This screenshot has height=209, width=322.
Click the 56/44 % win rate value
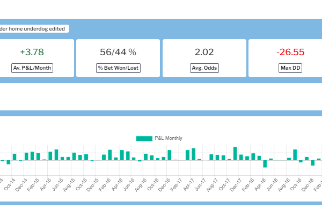[x=118, y=52]
